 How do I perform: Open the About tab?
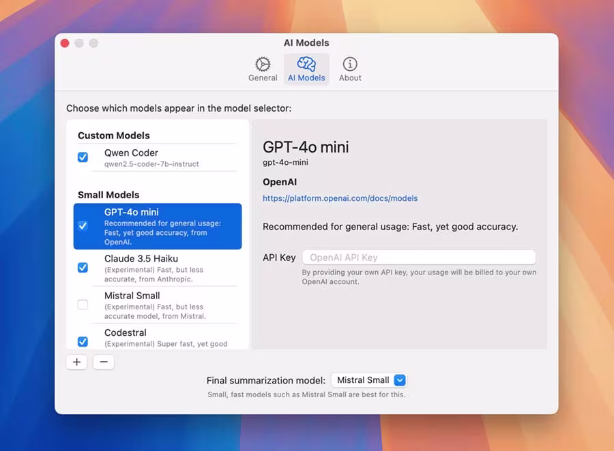coord(350,69)
